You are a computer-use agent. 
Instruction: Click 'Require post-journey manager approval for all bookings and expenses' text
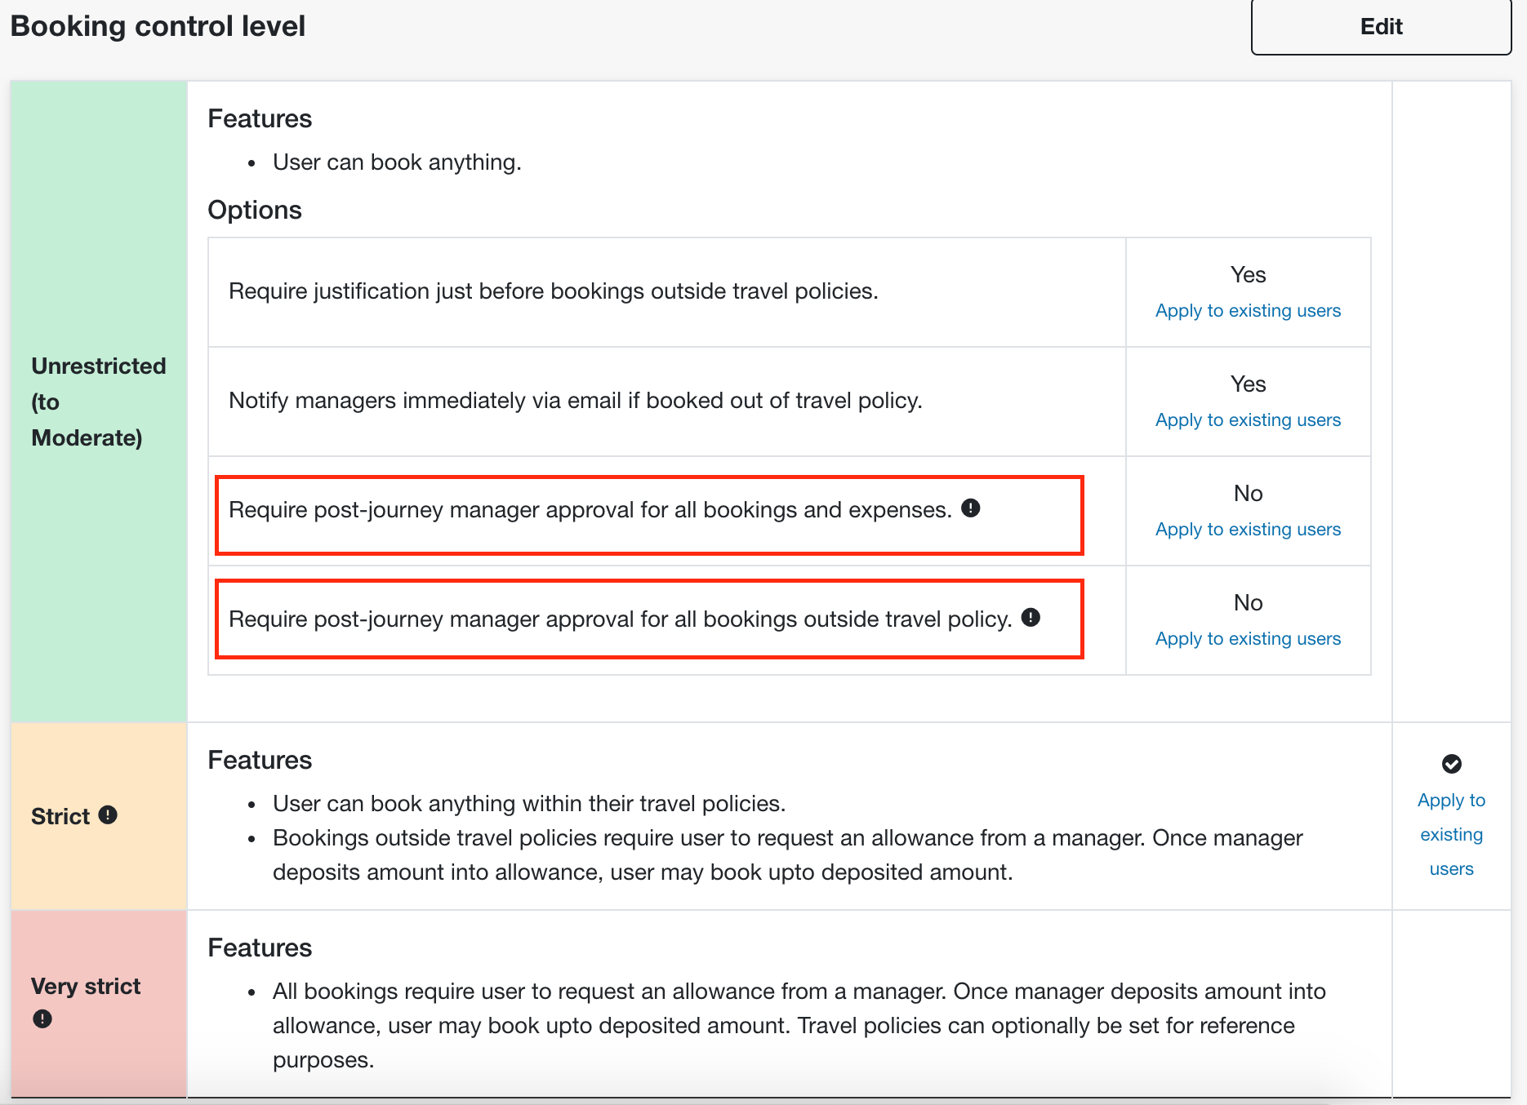pos(590,510)
